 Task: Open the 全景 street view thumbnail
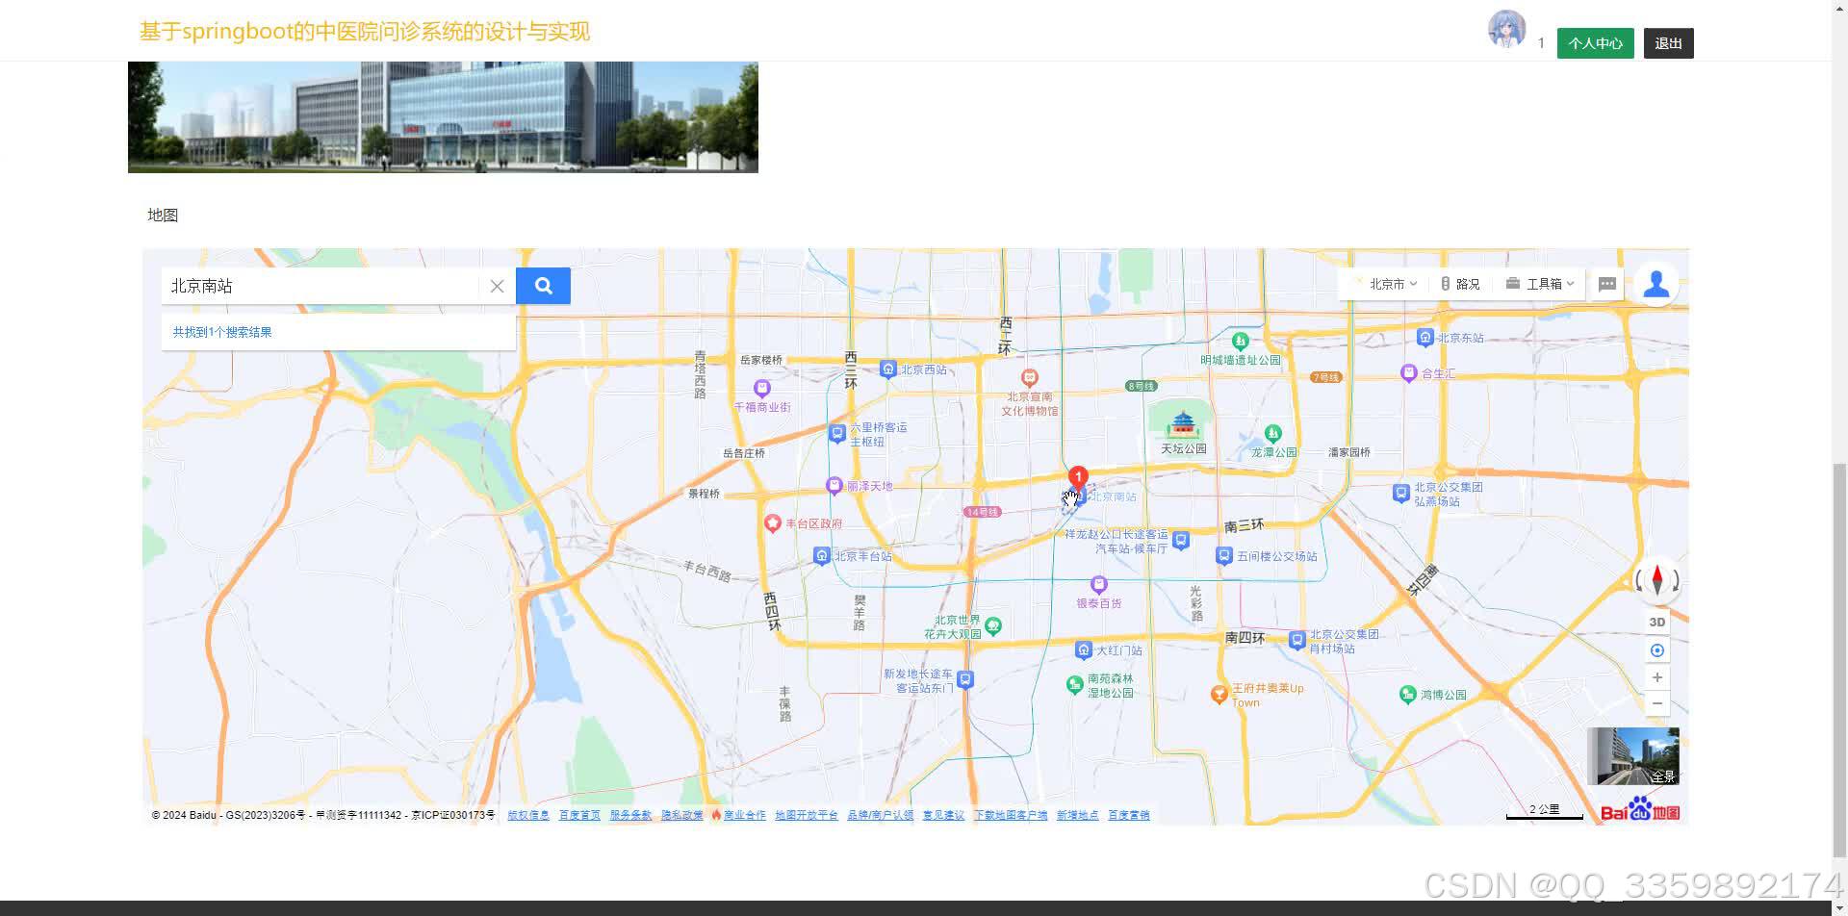coord(1633,756)
